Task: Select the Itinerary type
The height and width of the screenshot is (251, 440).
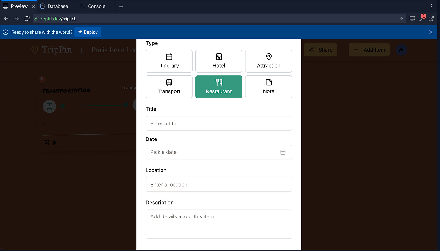Action: (169, 61)
